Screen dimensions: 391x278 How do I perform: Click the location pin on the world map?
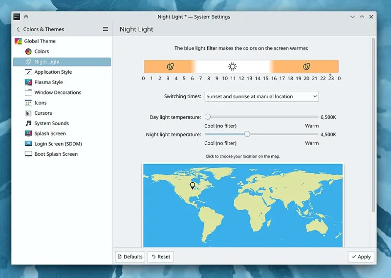tap(192, 186)
